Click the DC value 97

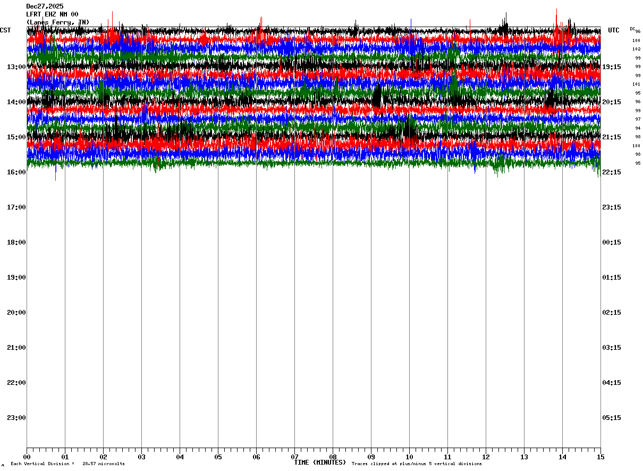coord(638,120)
